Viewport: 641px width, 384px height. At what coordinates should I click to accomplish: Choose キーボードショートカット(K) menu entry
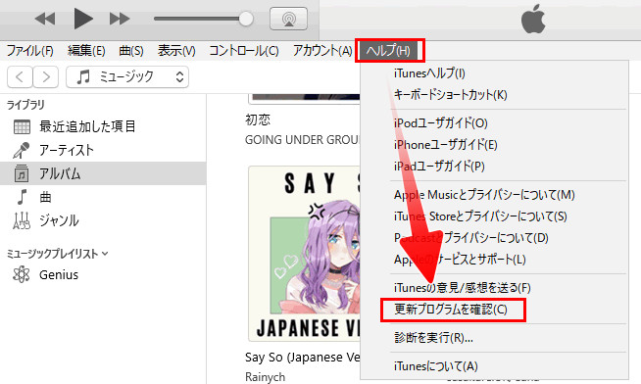tap(450, 95)
